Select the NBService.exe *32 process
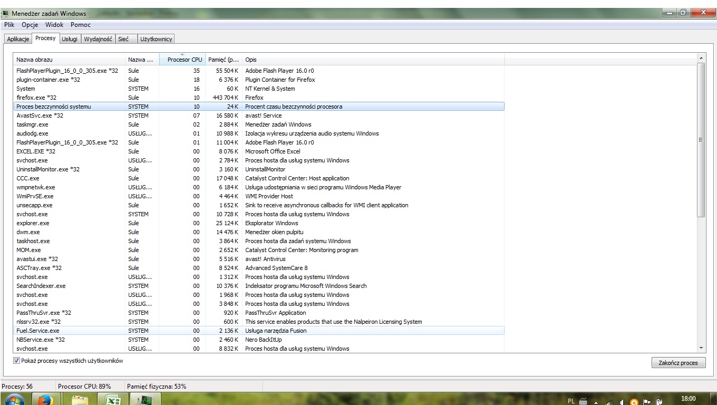The image size is (717, 405). (x=259, y=340)
